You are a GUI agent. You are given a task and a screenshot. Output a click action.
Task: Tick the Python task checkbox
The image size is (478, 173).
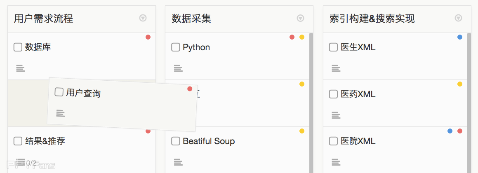[176, 47]
